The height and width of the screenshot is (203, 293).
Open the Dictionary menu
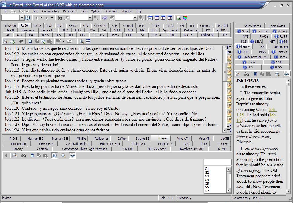[70, 11]
